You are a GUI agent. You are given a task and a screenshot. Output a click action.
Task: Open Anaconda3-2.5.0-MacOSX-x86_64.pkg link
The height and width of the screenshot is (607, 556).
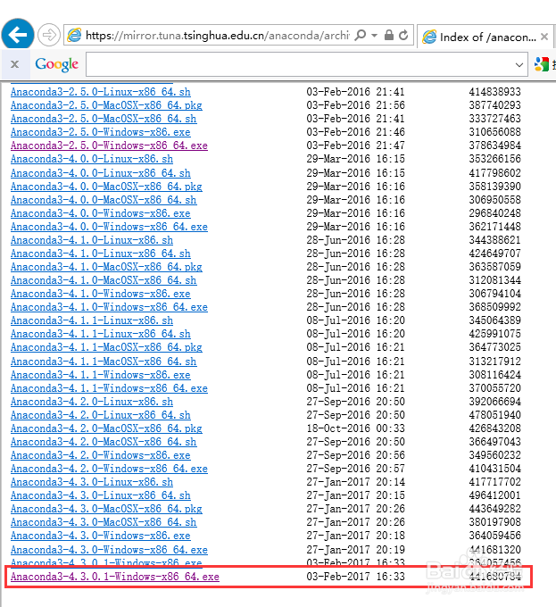coord(106,105)
